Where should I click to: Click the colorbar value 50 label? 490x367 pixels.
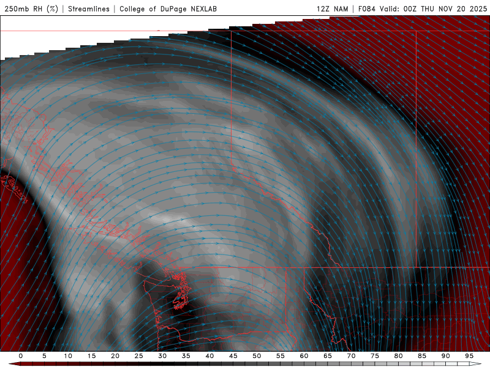[x=257, y=356]
